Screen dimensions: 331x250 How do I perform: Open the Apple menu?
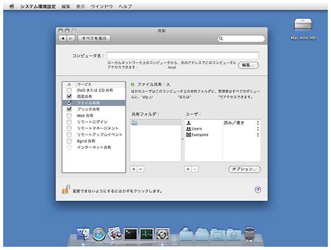[x=12, y=6]
